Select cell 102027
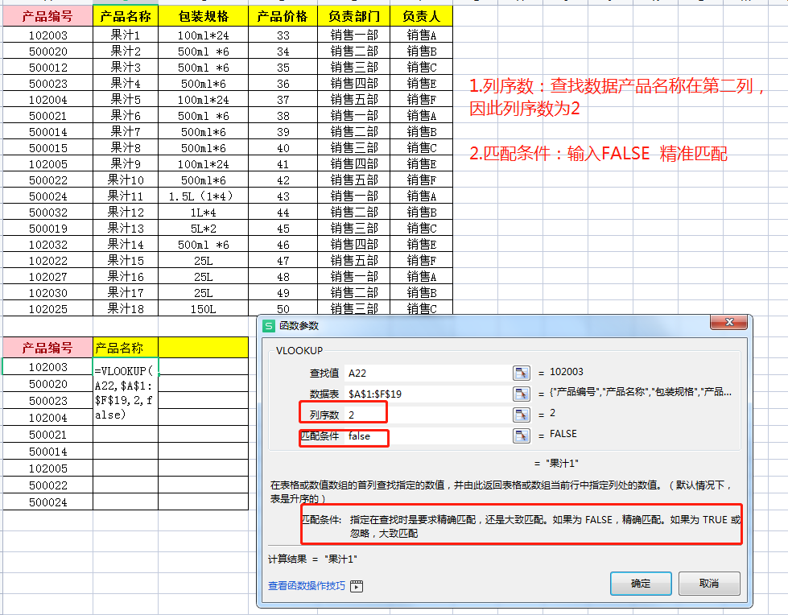 [47, 276]
